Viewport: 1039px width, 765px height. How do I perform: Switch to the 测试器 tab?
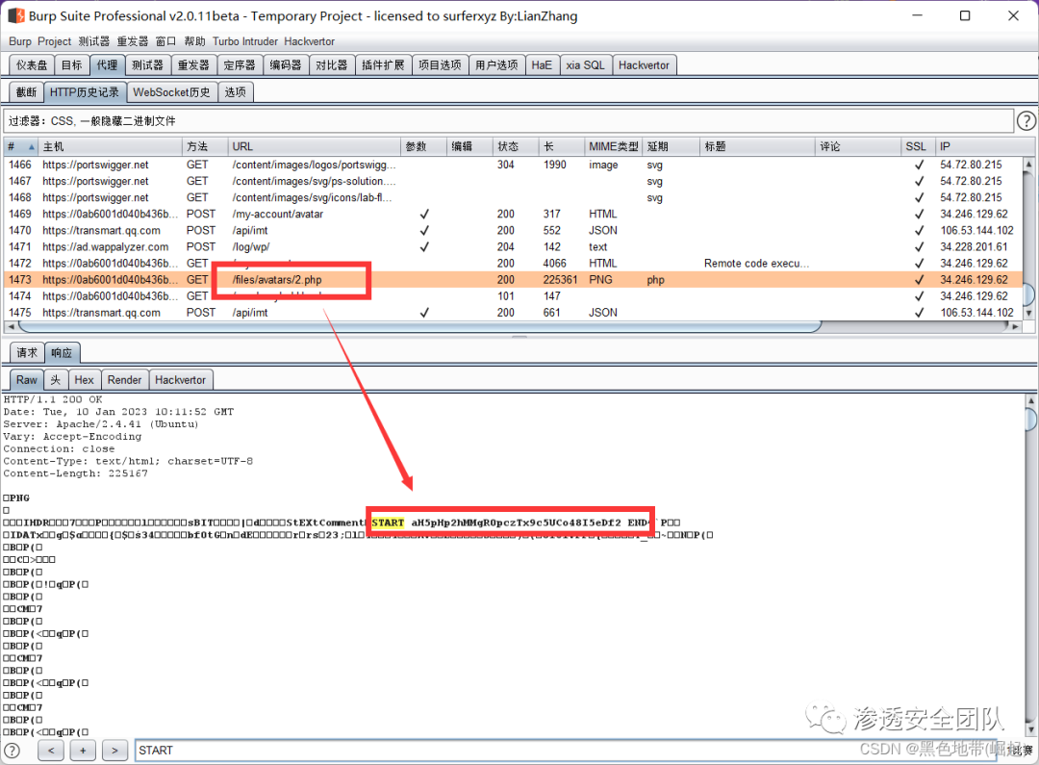[x=147, y=65]
